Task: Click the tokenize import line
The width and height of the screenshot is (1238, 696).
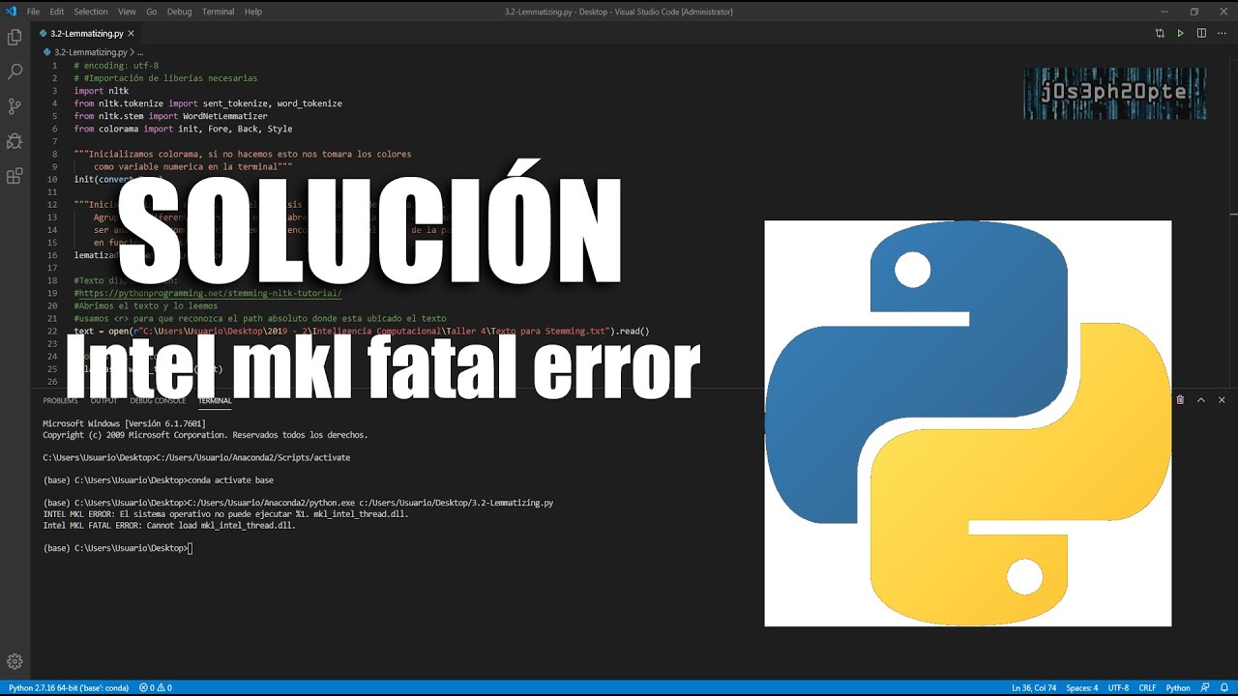Action: coord(208,103)
